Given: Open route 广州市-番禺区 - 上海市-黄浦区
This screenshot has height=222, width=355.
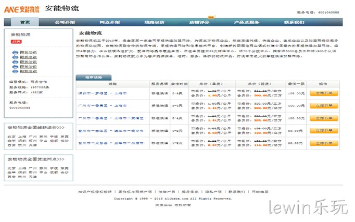Looking at the screenshot, I should tap(111, 118).
